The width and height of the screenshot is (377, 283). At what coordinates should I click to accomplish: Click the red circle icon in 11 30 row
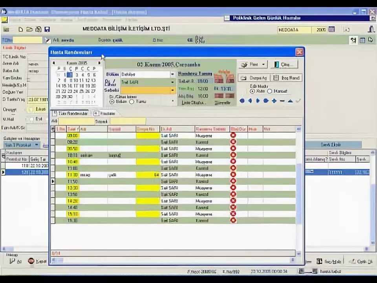[233, 175]
